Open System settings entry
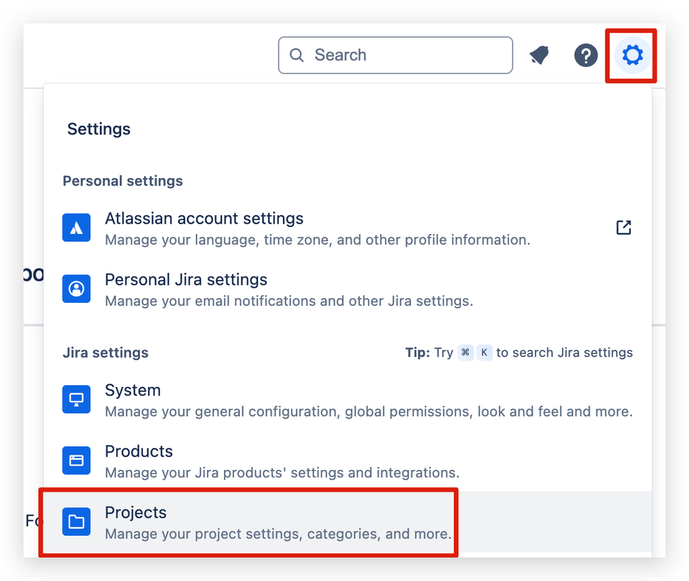Image resolution: width=689 pixels, height=581 pixels. coord(347,400)
